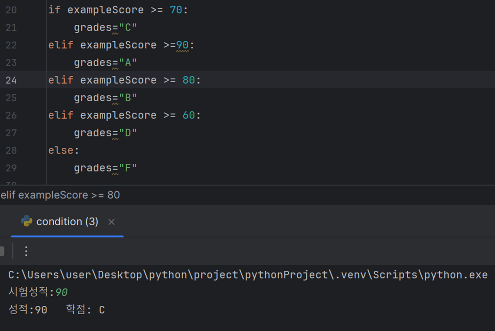Click line number 20 in the gutter
The image size is (495, 331).
click(11, 10)
